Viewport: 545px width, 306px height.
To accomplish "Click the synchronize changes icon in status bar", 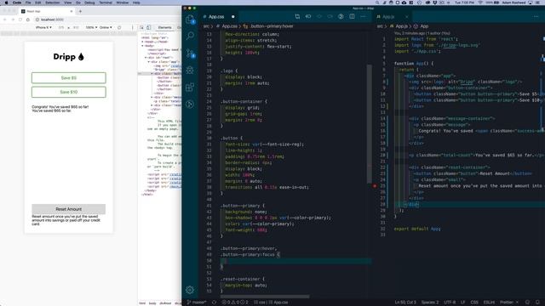I will click(214, 303).
